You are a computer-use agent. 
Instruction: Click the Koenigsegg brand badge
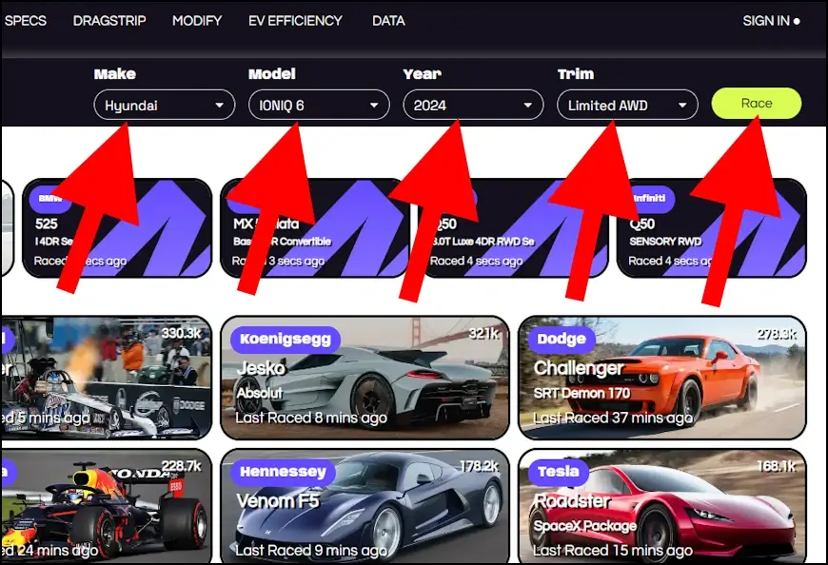(286, 339)
